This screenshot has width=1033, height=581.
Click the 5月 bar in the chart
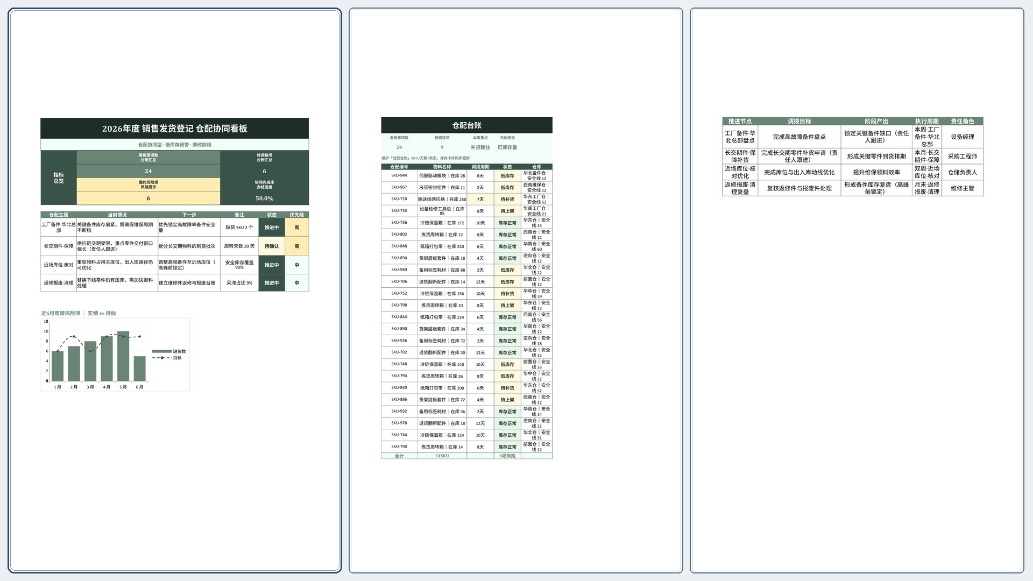coord(123,356)
